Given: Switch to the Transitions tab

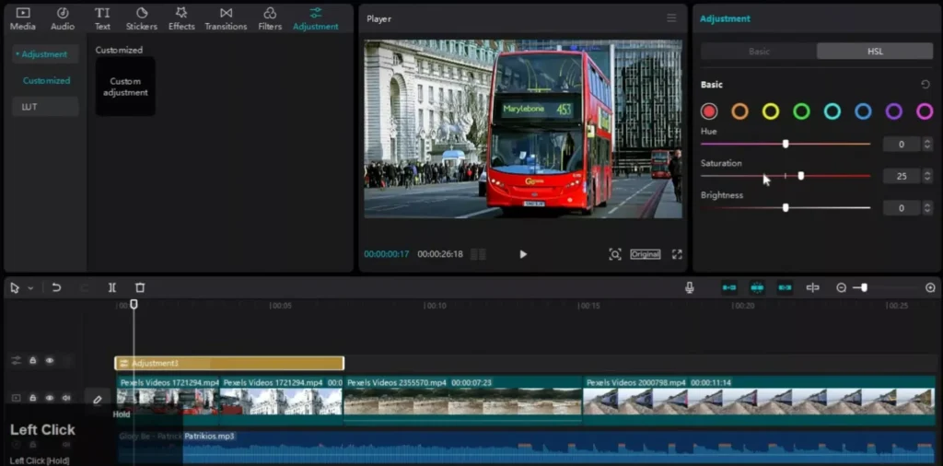Looking at the screenshot, I should pyautogui.click(x=226, y=19).
